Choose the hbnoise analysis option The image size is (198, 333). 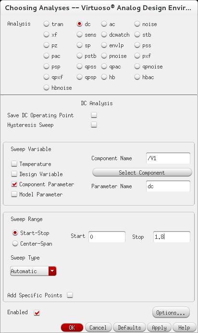(46, 88)
